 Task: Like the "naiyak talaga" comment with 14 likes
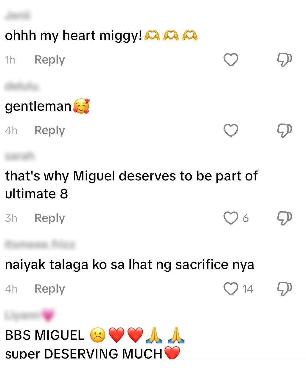tap(231, 289)
